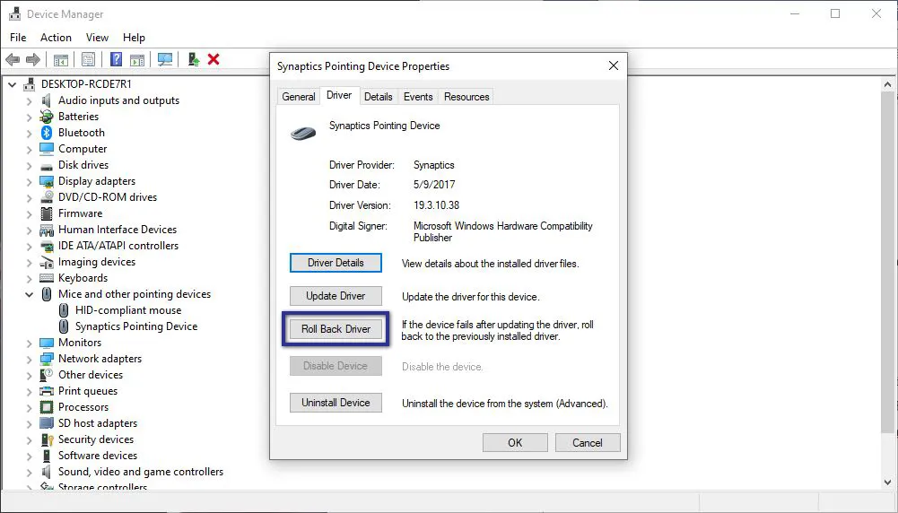Switch to the General tab
This screenshot has width=898, height=513.
point(299,97)
